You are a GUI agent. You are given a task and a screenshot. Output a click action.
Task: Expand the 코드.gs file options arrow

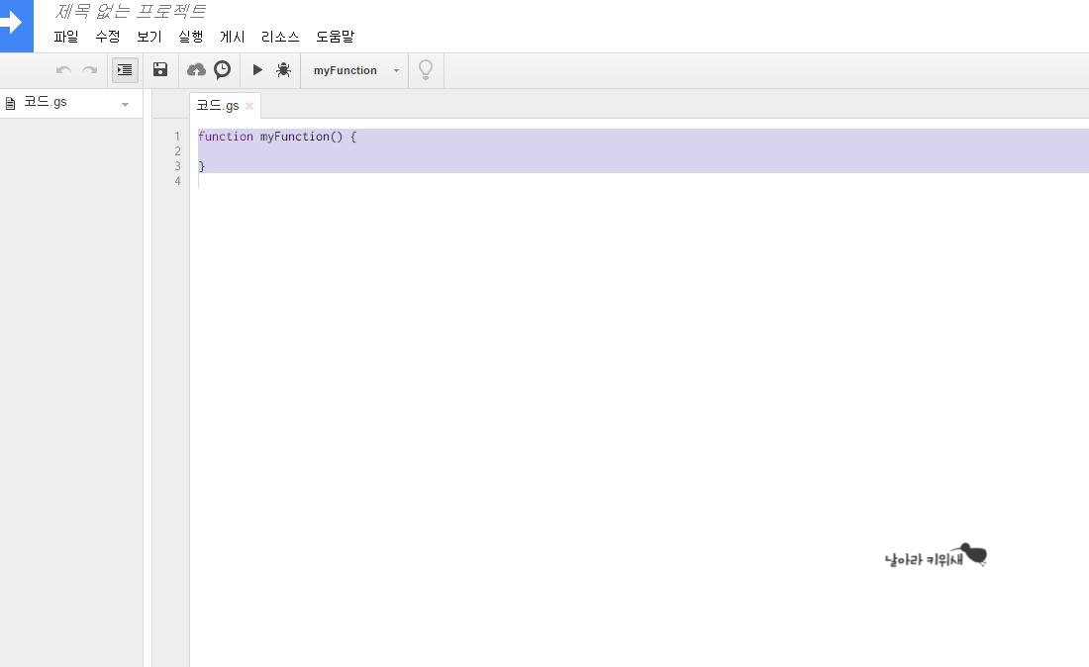[125, 105]
